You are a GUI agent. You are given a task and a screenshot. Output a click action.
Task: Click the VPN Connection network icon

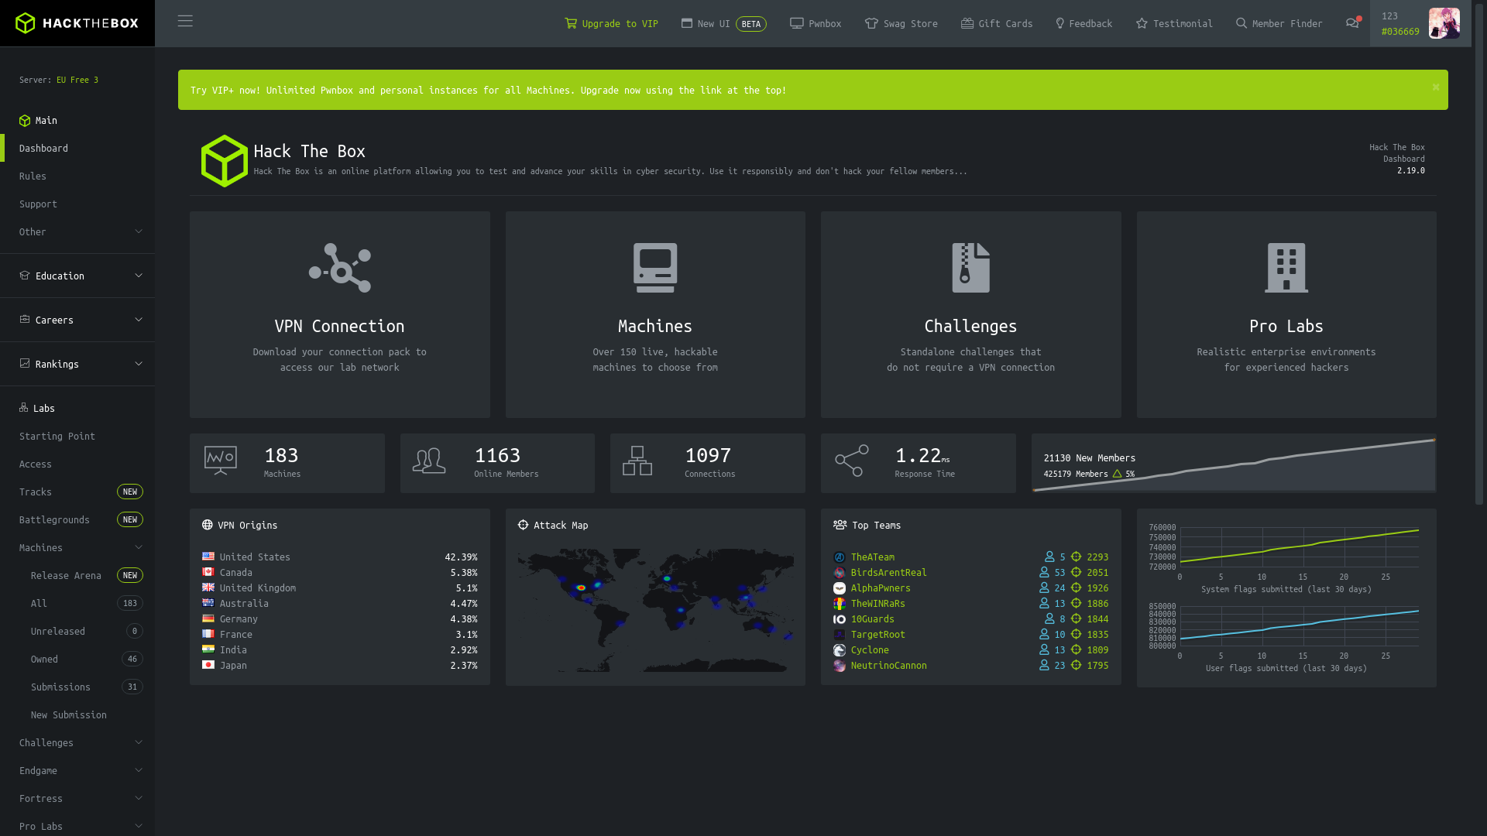point(340,268)
